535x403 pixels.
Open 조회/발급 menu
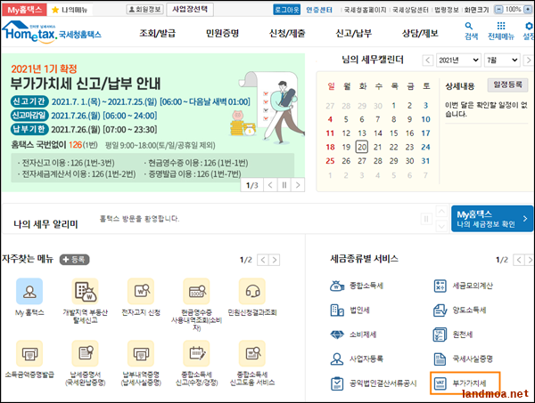[157, 33]
